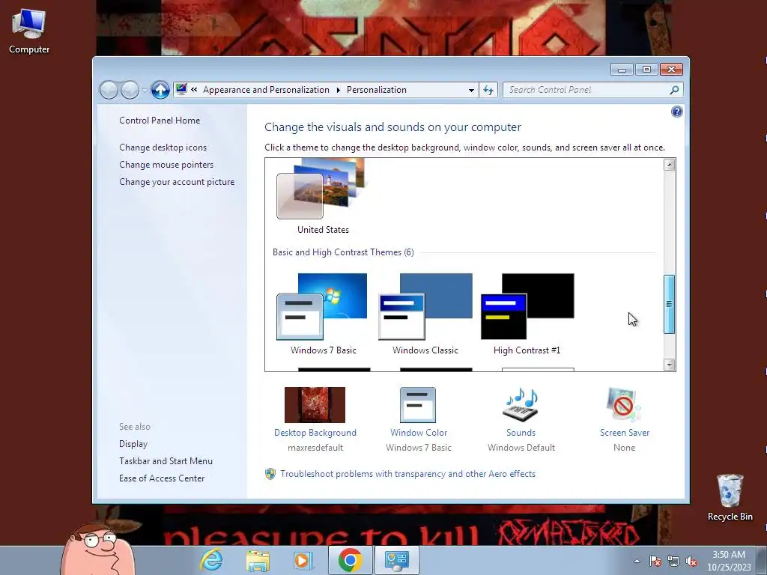The width and height of the screenshot is (767, 575).
Task: Click the network icon in system tray
Action: click(x=673, y=561)
